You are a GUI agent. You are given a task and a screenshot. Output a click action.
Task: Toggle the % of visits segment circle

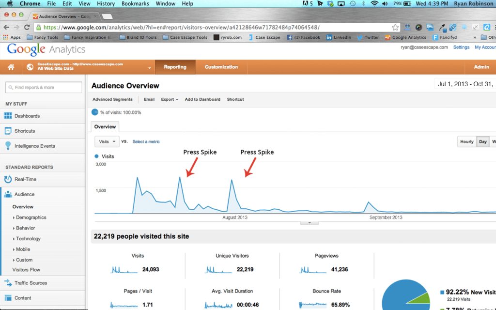[94, 112]
